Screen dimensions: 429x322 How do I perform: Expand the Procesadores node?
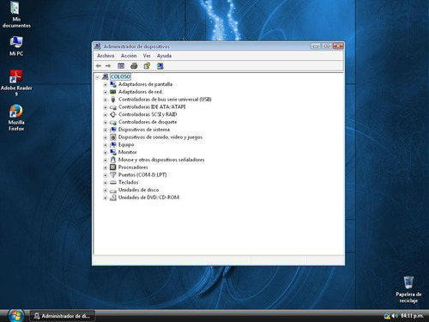tap(105, 167)
